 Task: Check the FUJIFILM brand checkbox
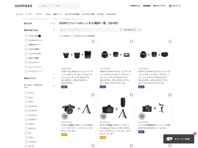26,106
